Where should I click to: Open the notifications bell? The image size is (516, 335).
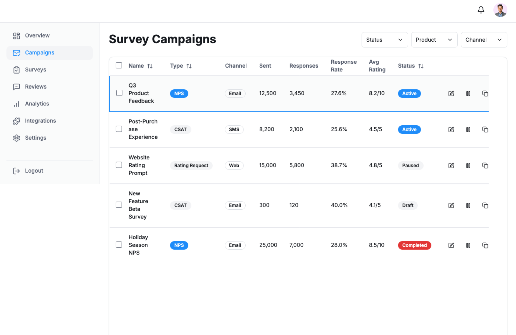point(481,10)
